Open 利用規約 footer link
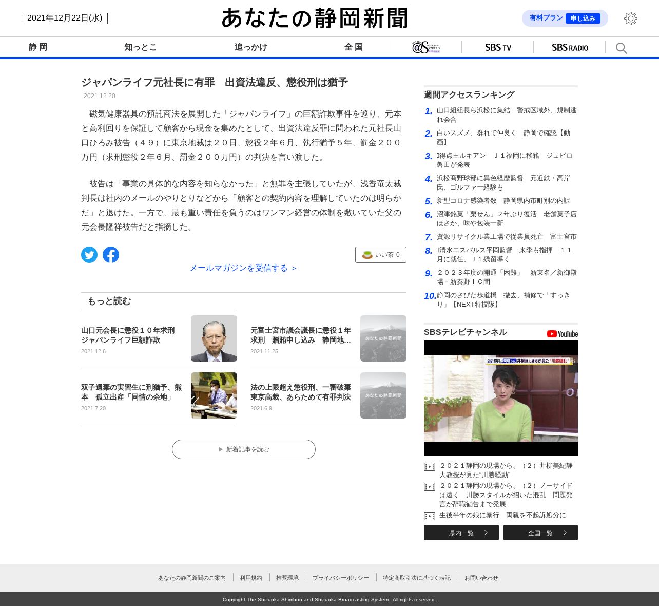This screenshot has width=659, height=606. coord(251,578)
